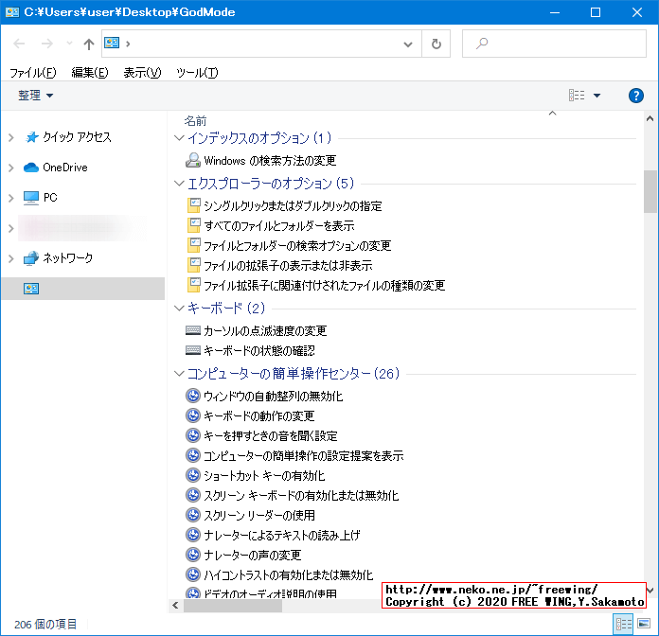Select the GodMode control panel icon in sidebar
The image size is (659, 636).
click(31, 289)
